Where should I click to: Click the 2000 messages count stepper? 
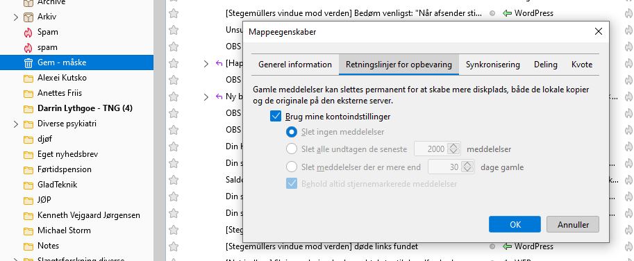(453, 149)
